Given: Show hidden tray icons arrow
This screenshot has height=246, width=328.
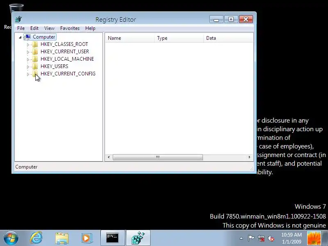Looking at the screenshot, I should pos(241,238).
